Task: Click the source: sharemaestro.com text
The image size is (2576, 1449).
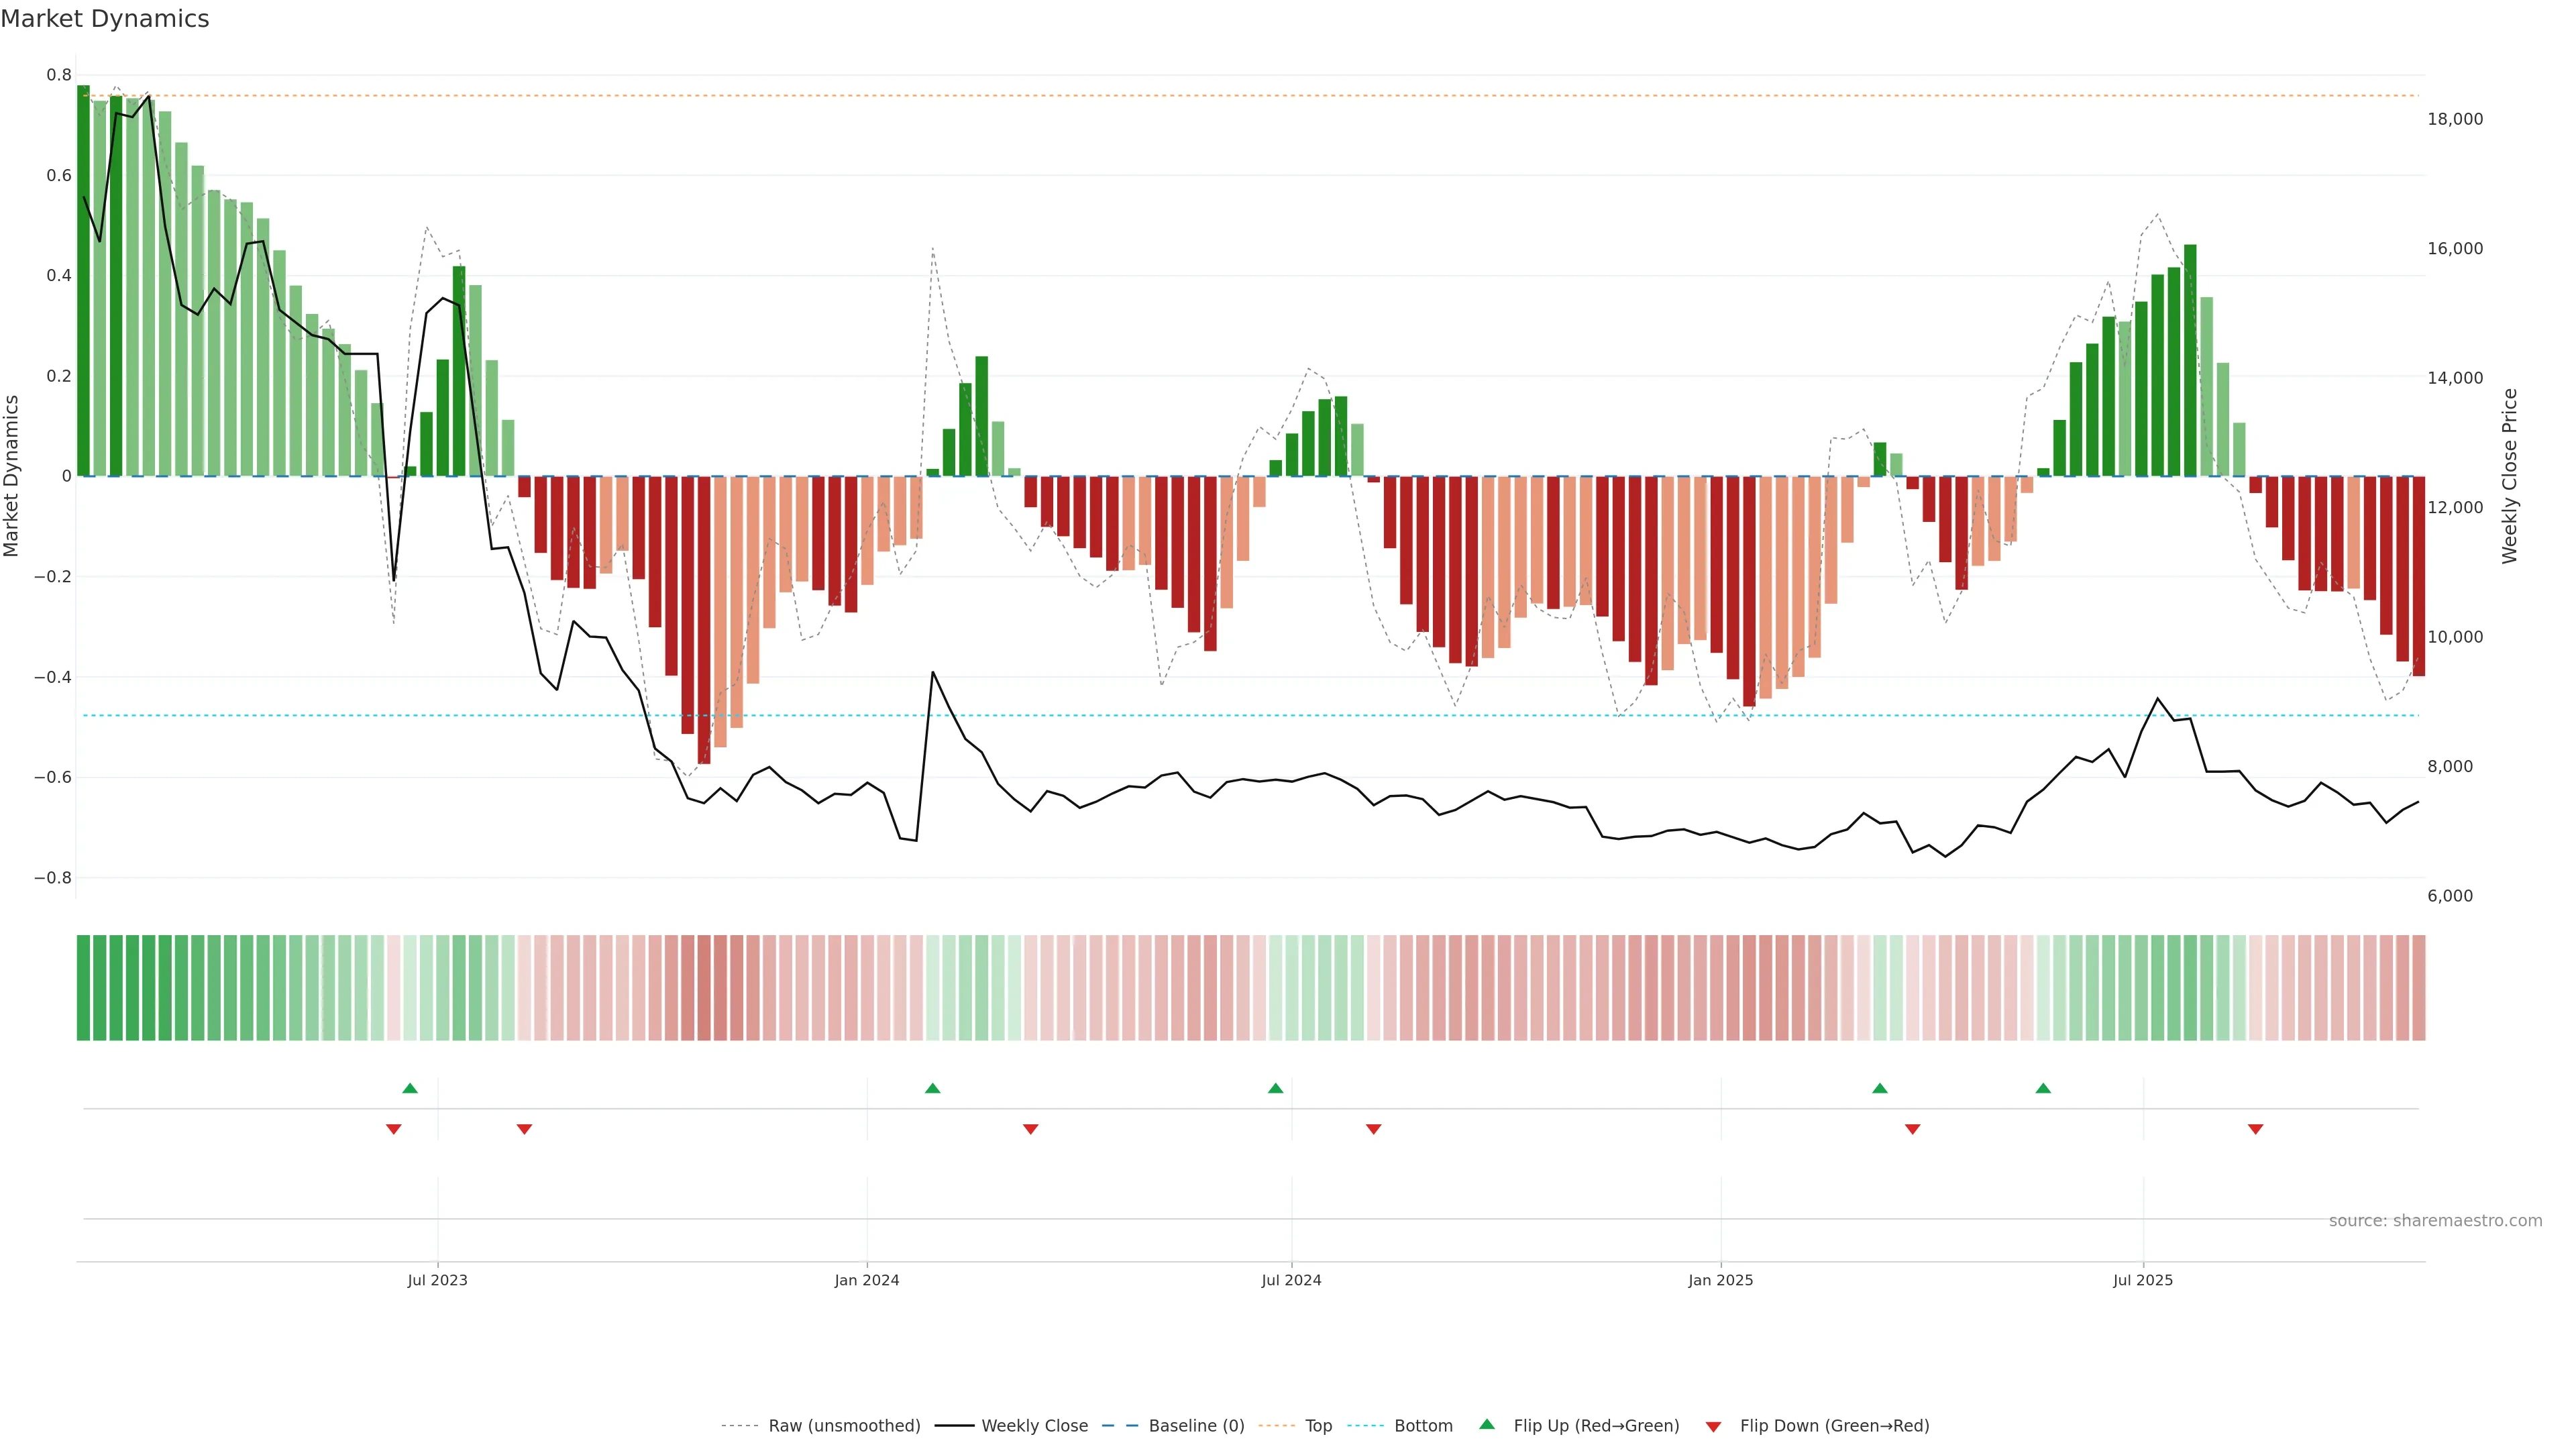Action: (2435, 1221)
